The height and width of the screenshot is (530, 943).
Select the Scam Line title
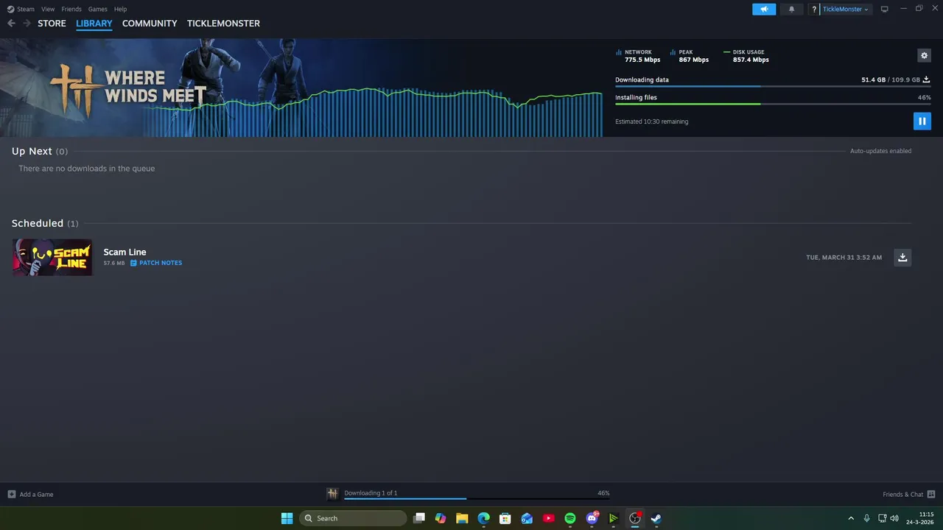(125, 252)
